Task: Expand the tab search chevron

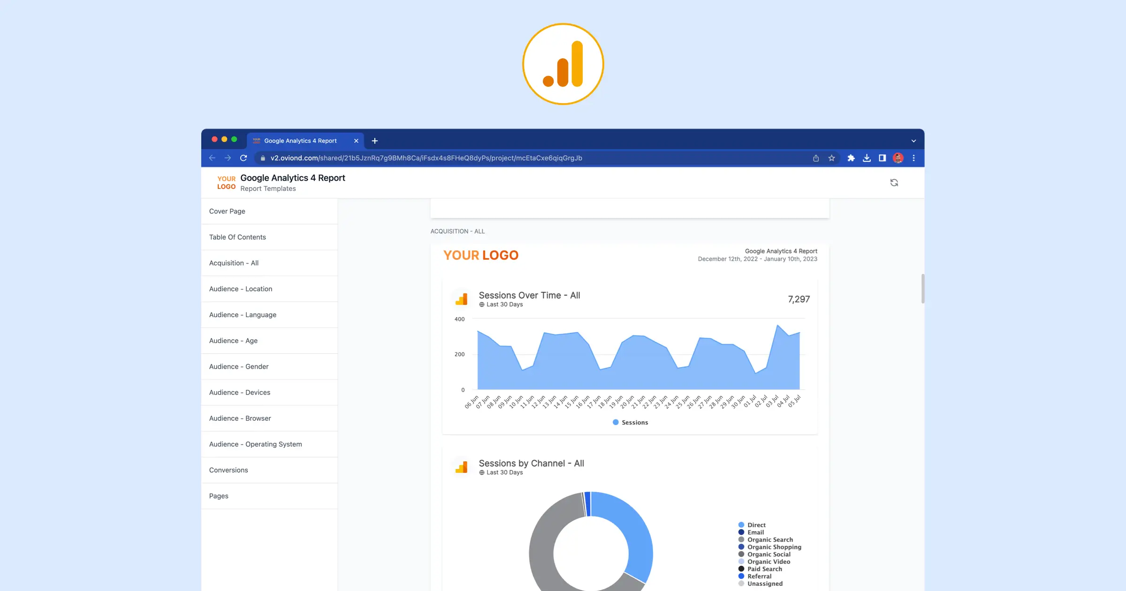Action: click(x=913, y=141)
